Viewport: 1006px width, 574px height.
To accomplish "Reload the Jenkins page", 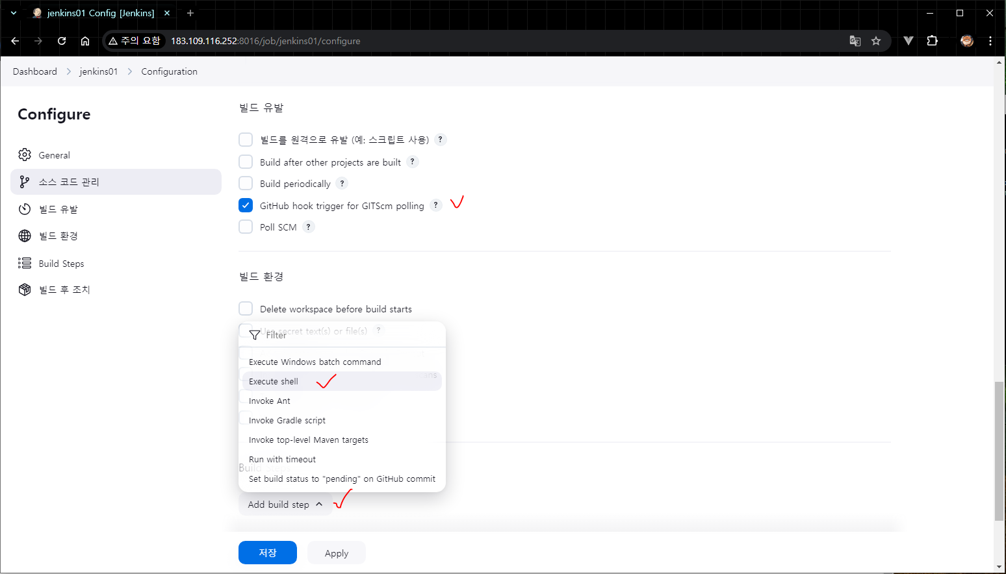I will 62,41.
